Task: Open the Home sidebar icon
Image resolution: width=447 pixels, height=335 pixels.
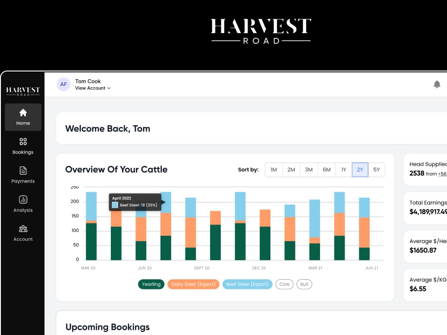Action: tap(23, 113)
